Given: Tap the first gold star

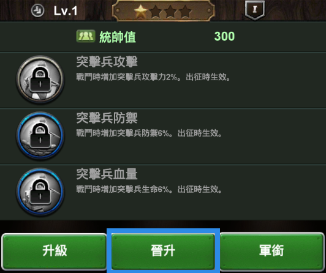Looking at the screenshot, I should (x=141, y=12).
